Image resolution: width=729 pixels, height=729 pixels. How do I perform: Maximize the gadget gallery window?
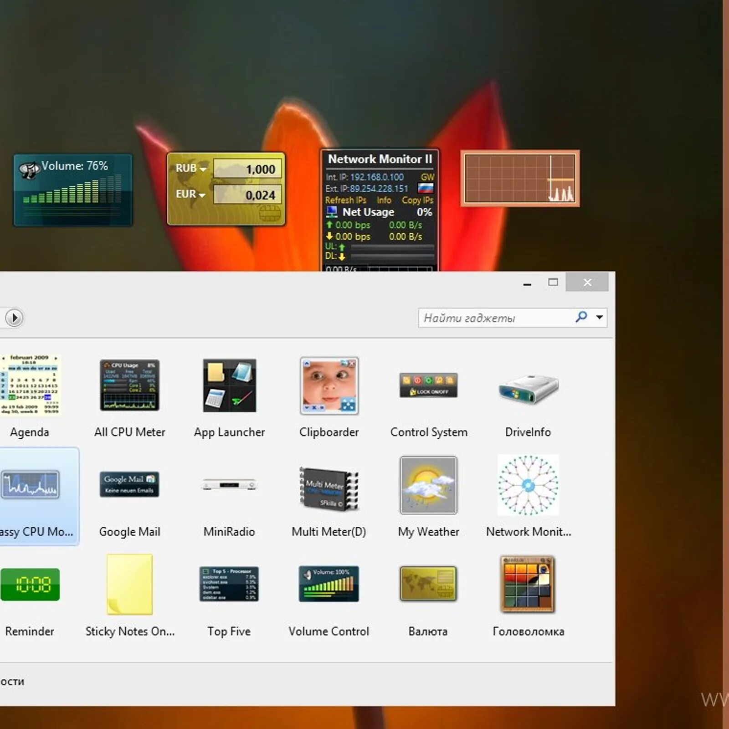coord(553,282)
